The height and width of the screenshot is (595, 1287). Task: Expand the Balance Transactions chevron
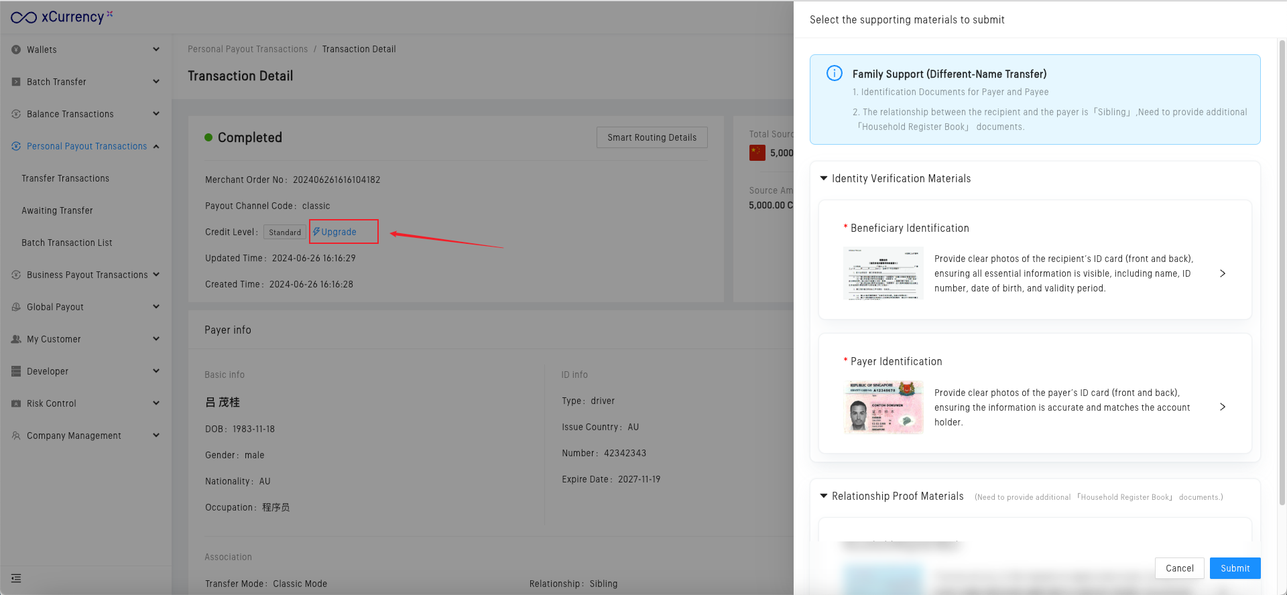(156, 113)
